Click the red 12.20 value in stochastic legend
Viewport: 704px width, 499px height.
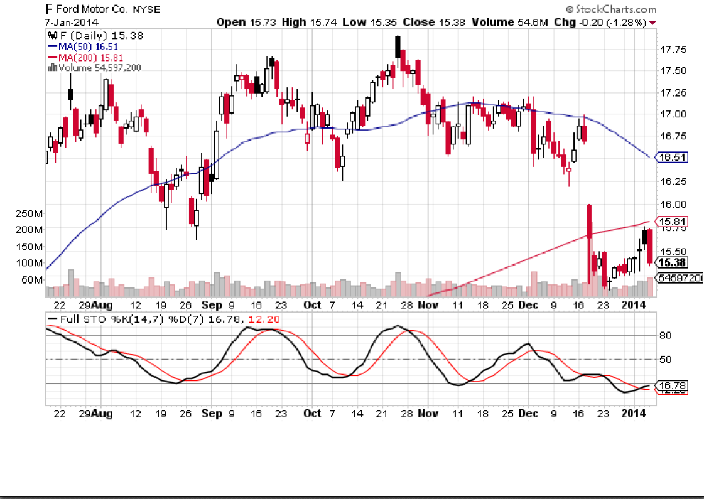(x=264, y=319)
